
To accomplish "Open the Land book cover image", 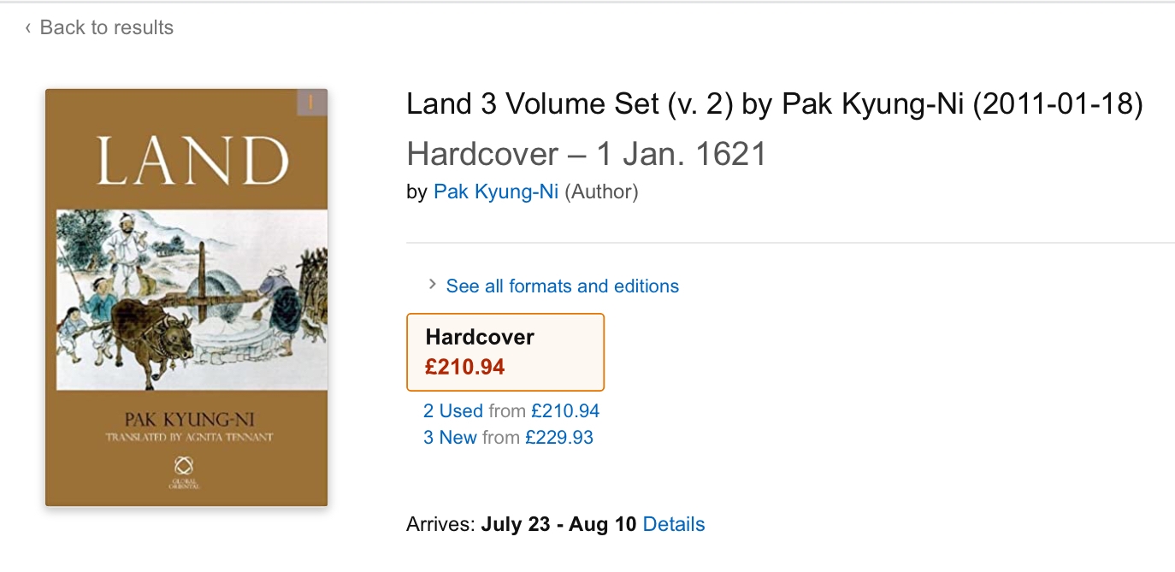I will (186, 297).
